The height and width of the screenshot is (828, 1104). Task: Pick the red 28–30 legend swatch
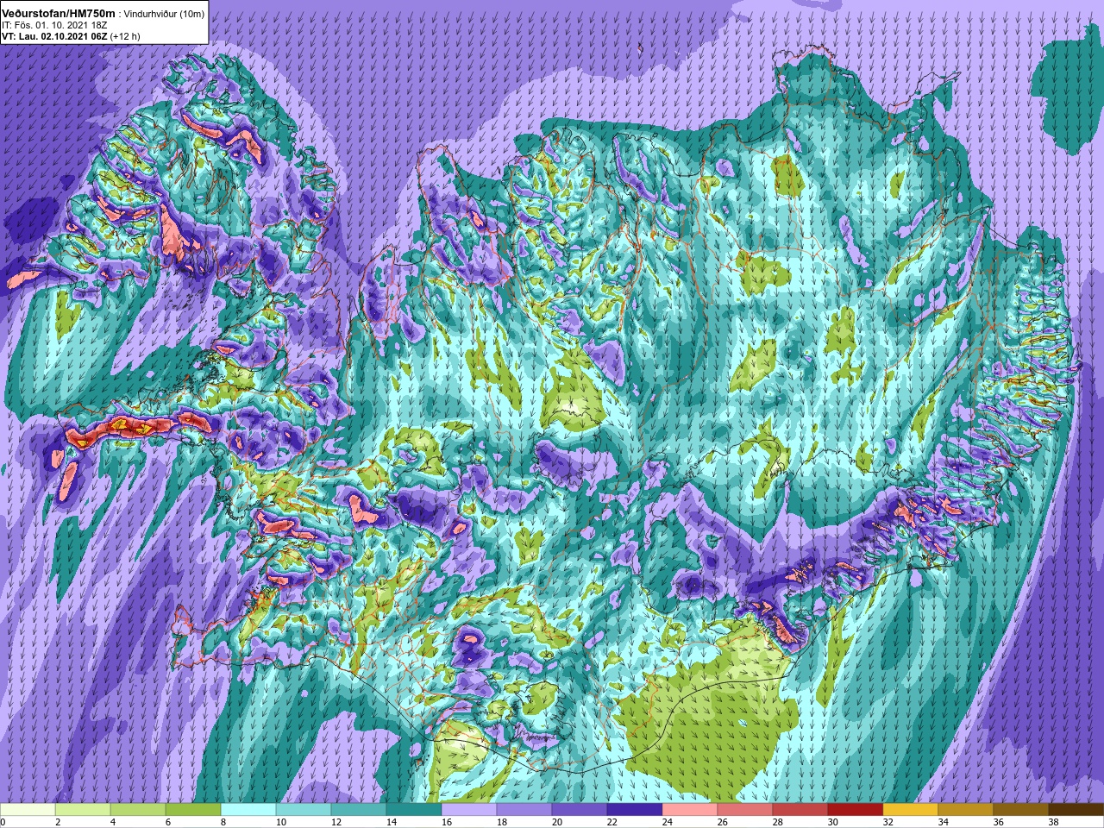click(x=800, y=810)
